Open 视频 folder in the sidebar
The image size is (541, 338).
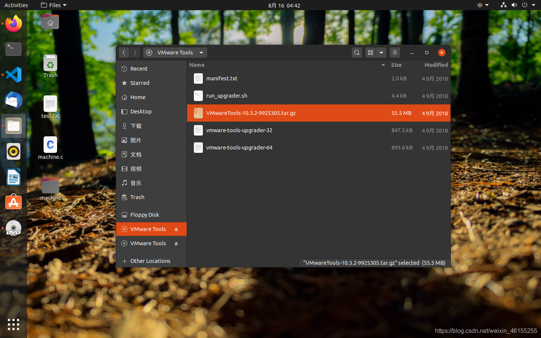[151, 169]
